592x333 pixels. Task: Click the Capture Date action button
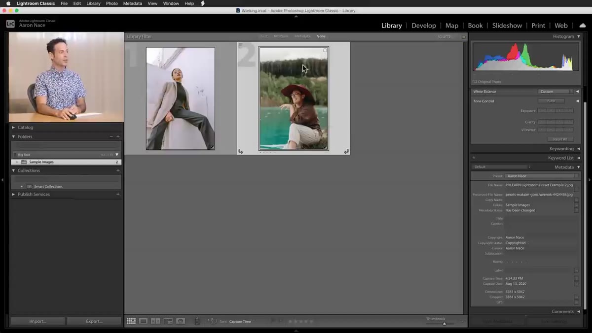[576, 284]
